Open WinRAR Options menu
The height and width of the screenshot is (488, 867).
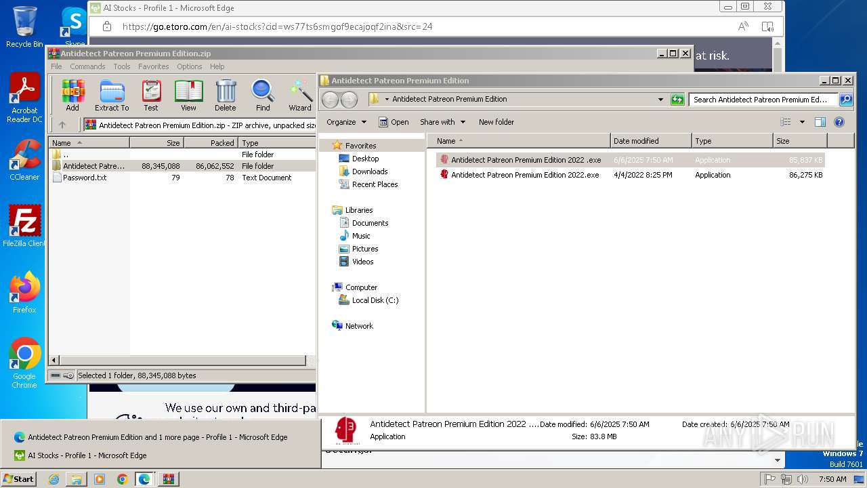tap(190, 66)
